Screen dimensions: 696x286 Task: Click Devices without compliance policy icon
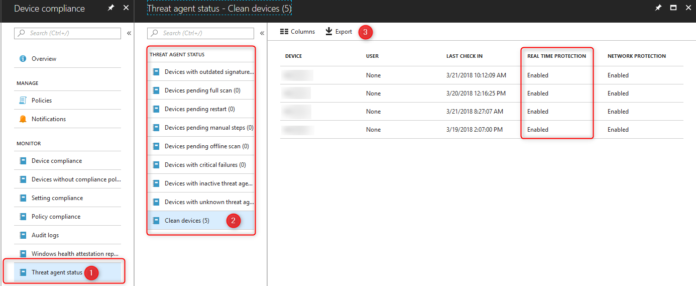[x=23, y=179]
